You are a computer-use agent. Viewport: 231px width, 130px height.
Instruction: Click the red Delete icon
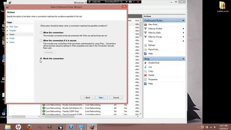(145, 75)
